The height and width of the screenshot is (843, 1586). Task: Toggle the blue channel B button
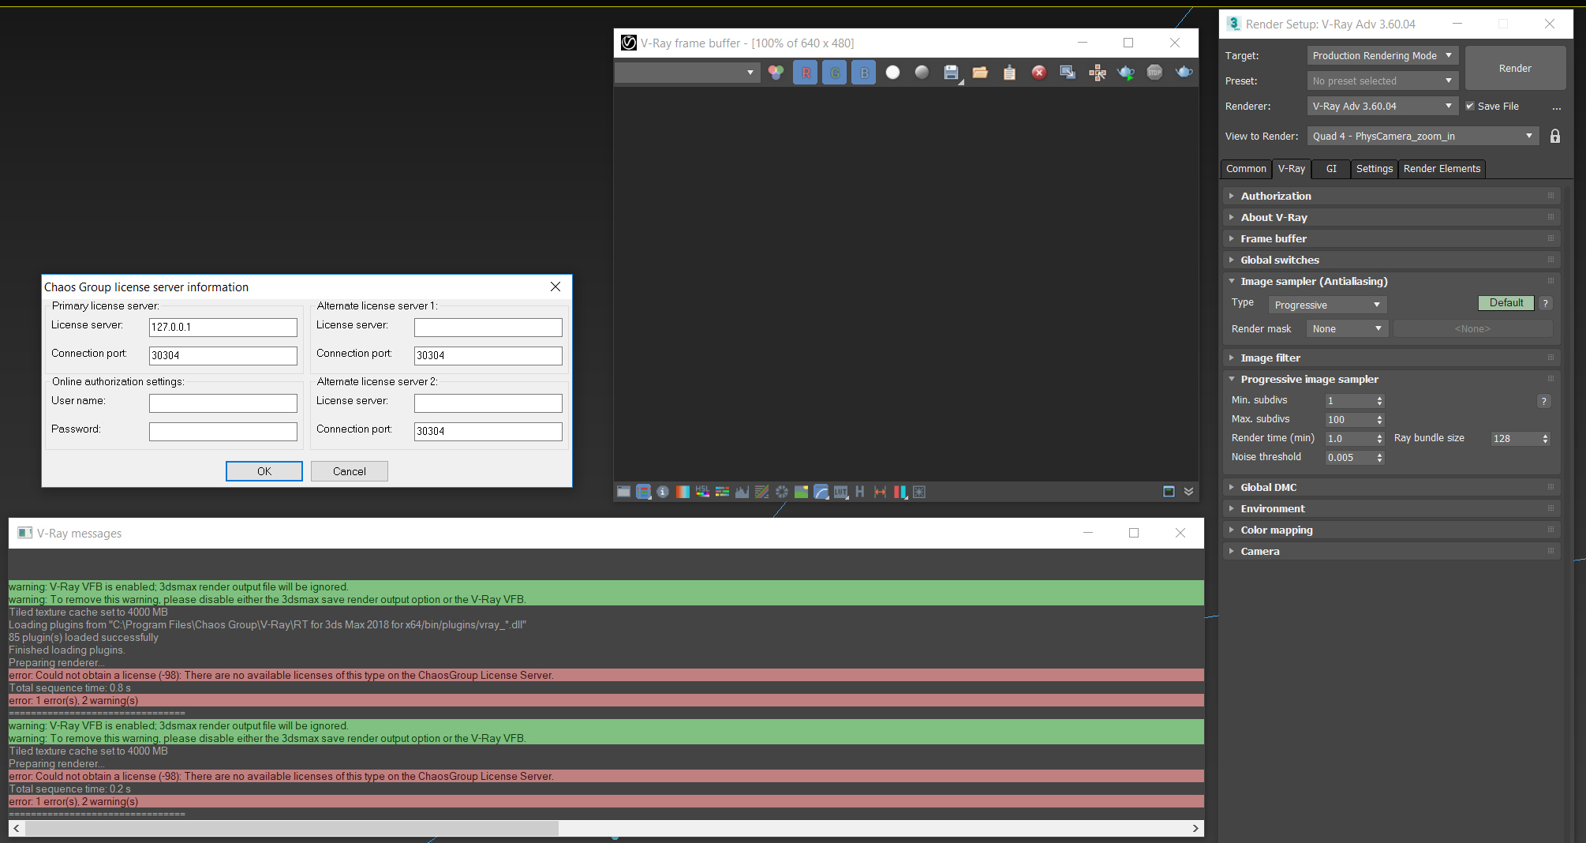tap(864, 73)
